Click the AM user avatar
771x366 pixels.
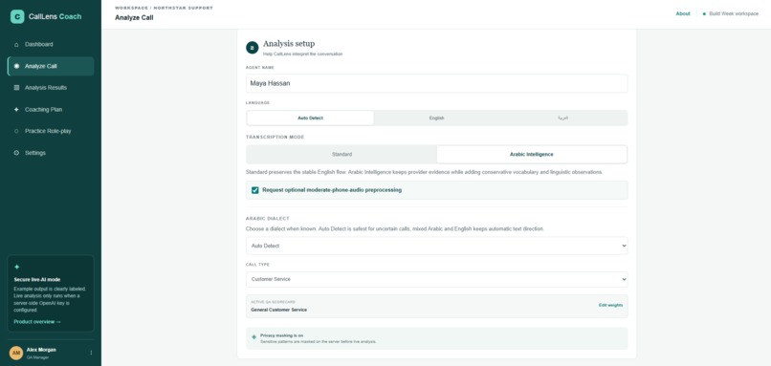[16, 353]
